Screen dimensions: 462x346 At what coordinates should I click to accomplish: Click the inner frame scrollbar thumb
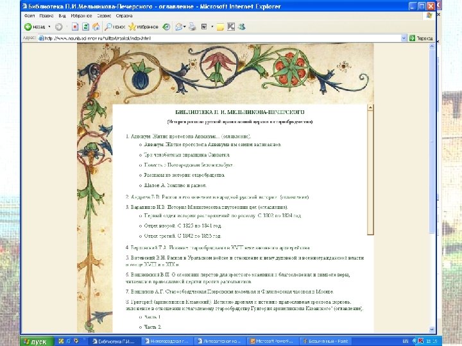pyautogui.click(x=370, y=173)
